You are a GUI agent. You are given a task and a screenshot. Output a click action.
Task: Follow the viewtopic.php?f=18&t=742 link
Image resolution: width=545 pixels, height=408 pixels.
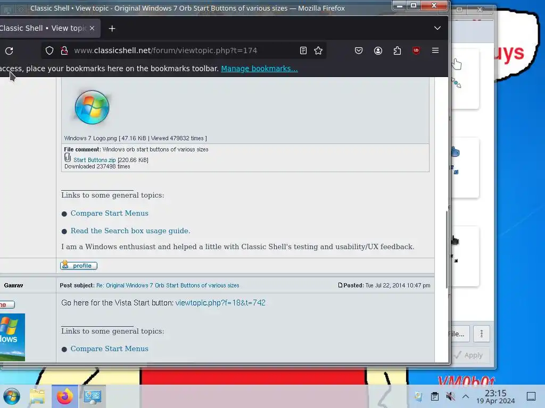(x=220, y=303)
